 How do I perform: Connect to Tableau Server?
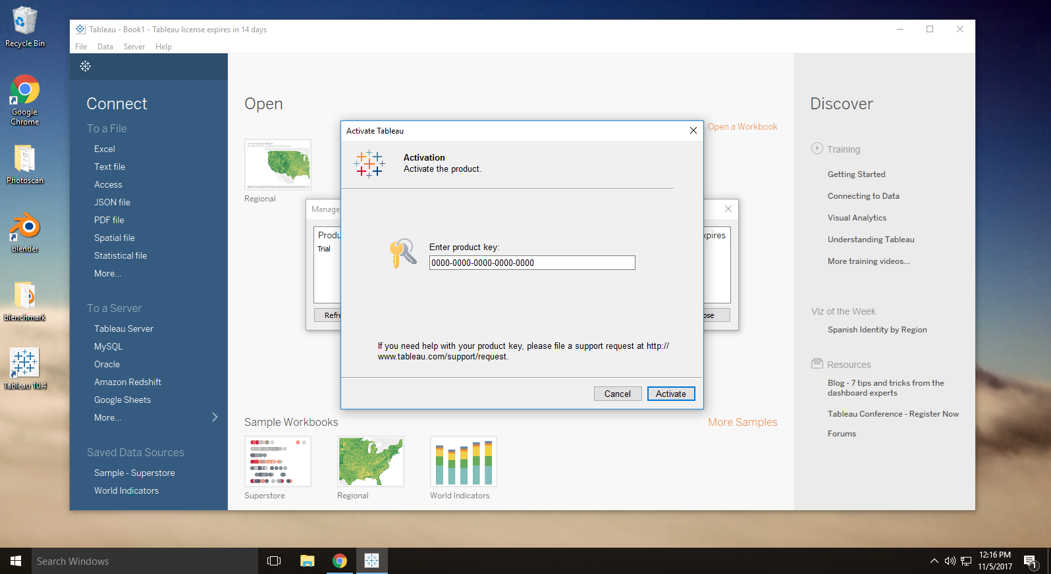(x=124, y=328)
